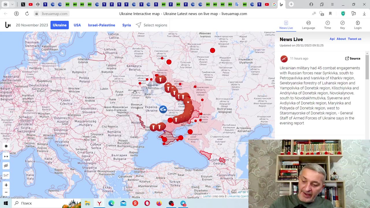Click the Leaflet attribution link

[207, 196]
